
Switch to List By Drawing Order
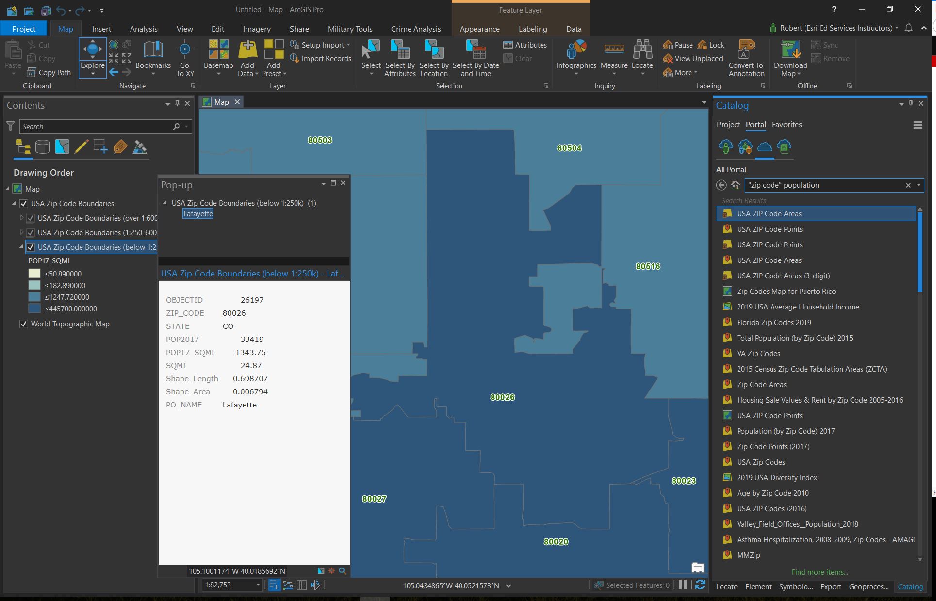[23, 146]
